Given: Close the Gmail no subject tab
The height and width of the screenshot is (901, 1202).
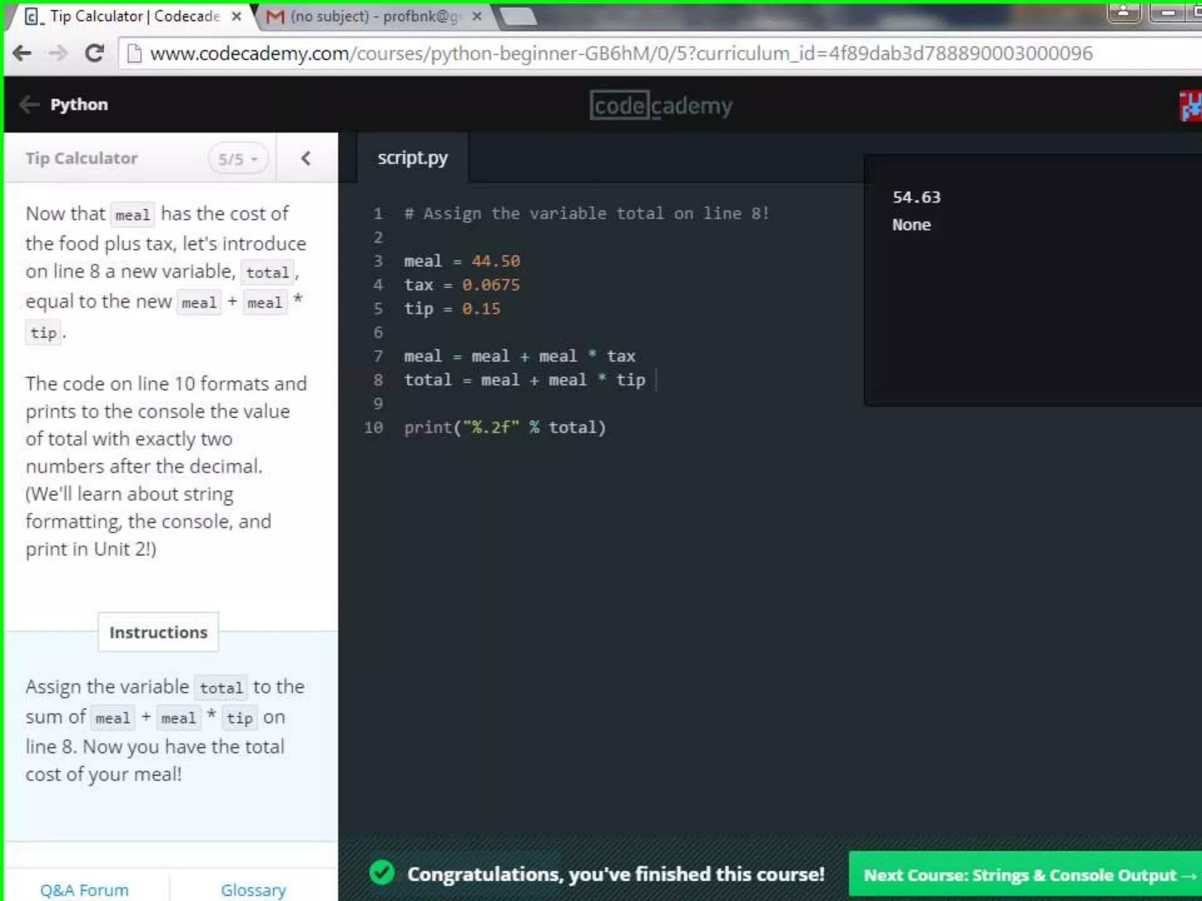Looking at the screenshot, I should tap(477, 16).
